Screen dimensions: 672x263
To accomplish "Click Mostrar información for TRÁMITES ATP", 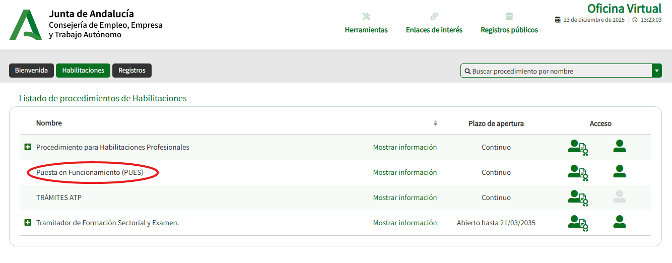I will [x=405, y=198].
